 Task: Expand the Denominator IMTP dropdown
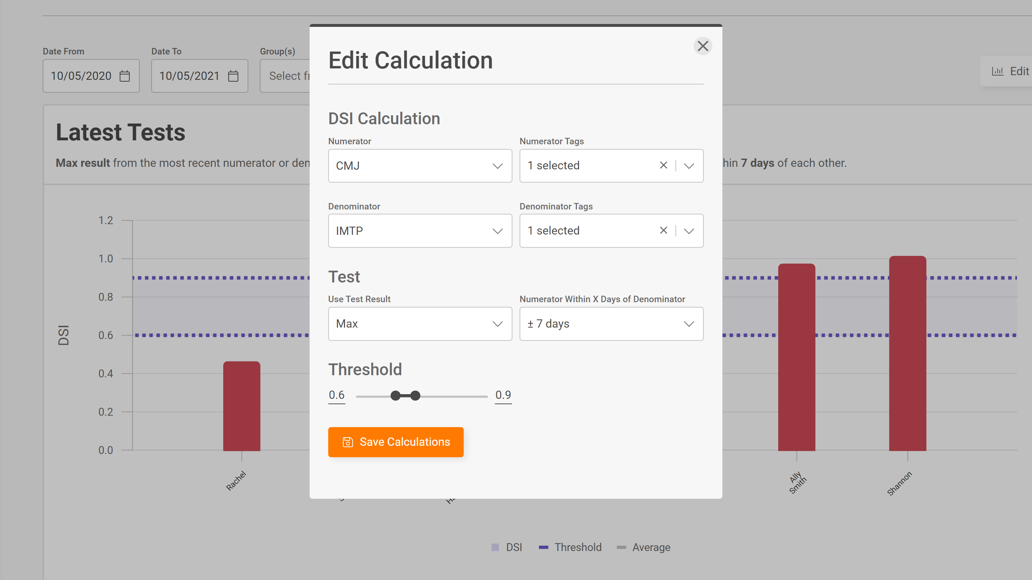click(420, 231)
